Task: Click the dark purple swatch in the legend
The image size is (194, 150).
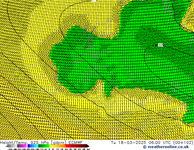Action: [x=18, y=146]
